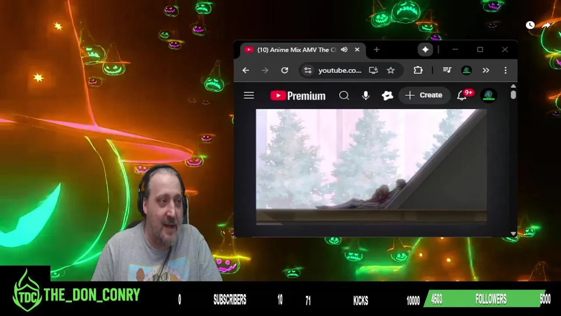
Task: Click the browser profile avatar in toolbar
Action: [467, 70]
